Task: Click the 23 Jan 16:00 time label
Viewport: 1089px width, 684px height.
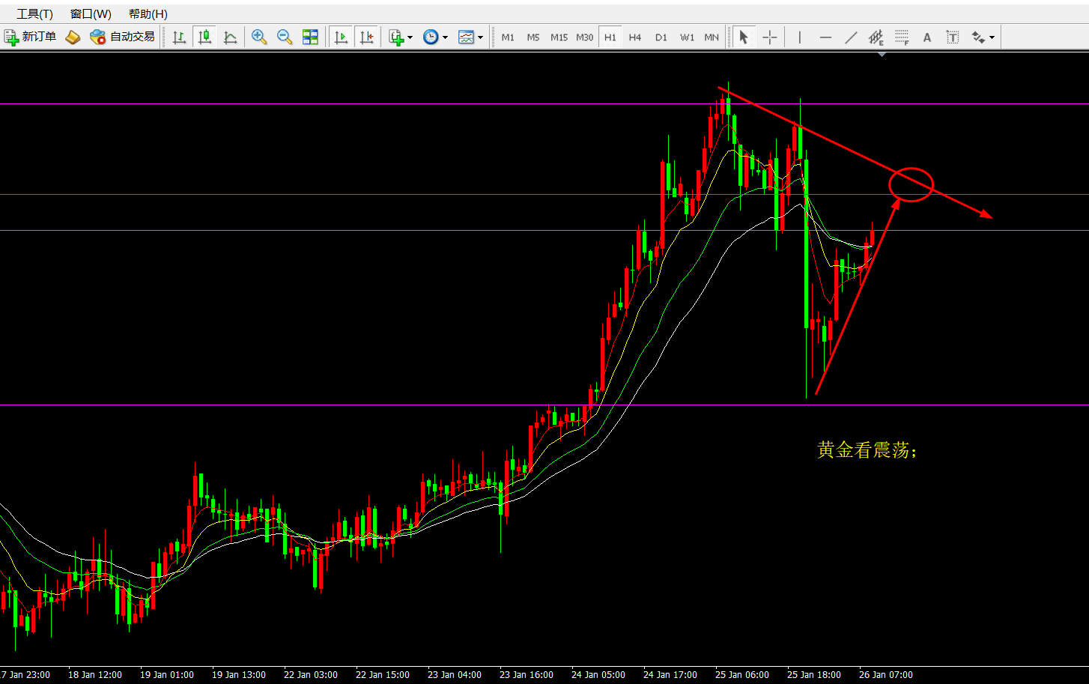Action: (x=527, y=675)
